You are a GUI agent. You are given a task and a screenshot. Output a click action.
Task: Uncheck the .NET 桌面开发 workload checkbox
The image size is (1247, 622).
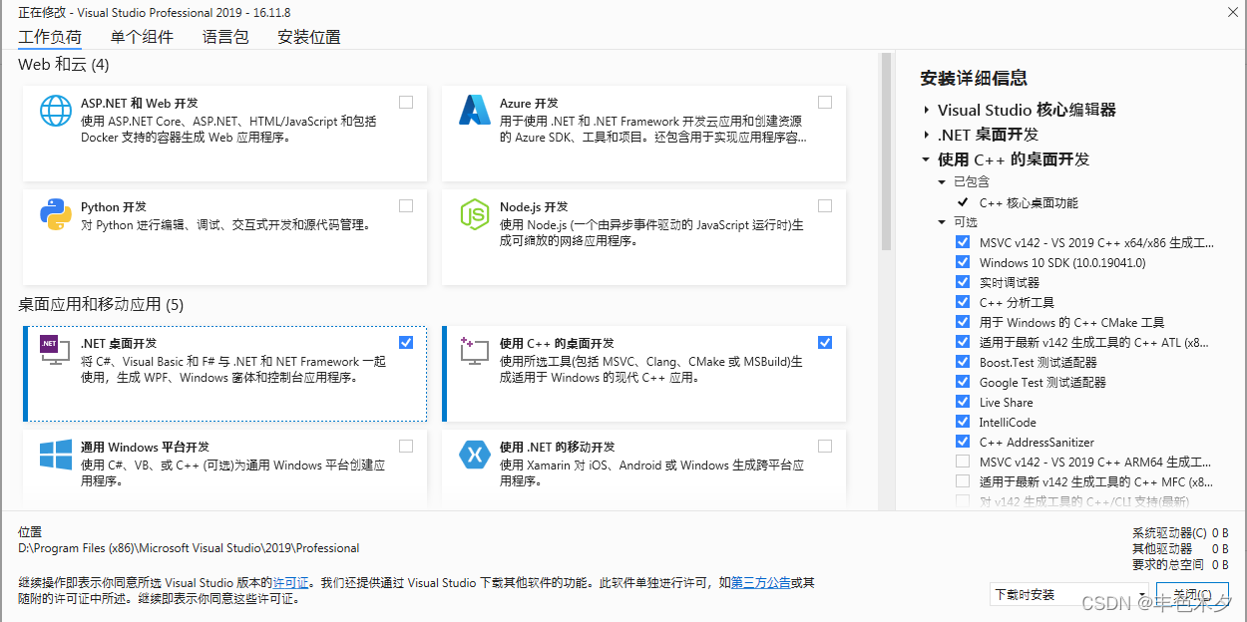pyautogui.click(x=406, y=342)
